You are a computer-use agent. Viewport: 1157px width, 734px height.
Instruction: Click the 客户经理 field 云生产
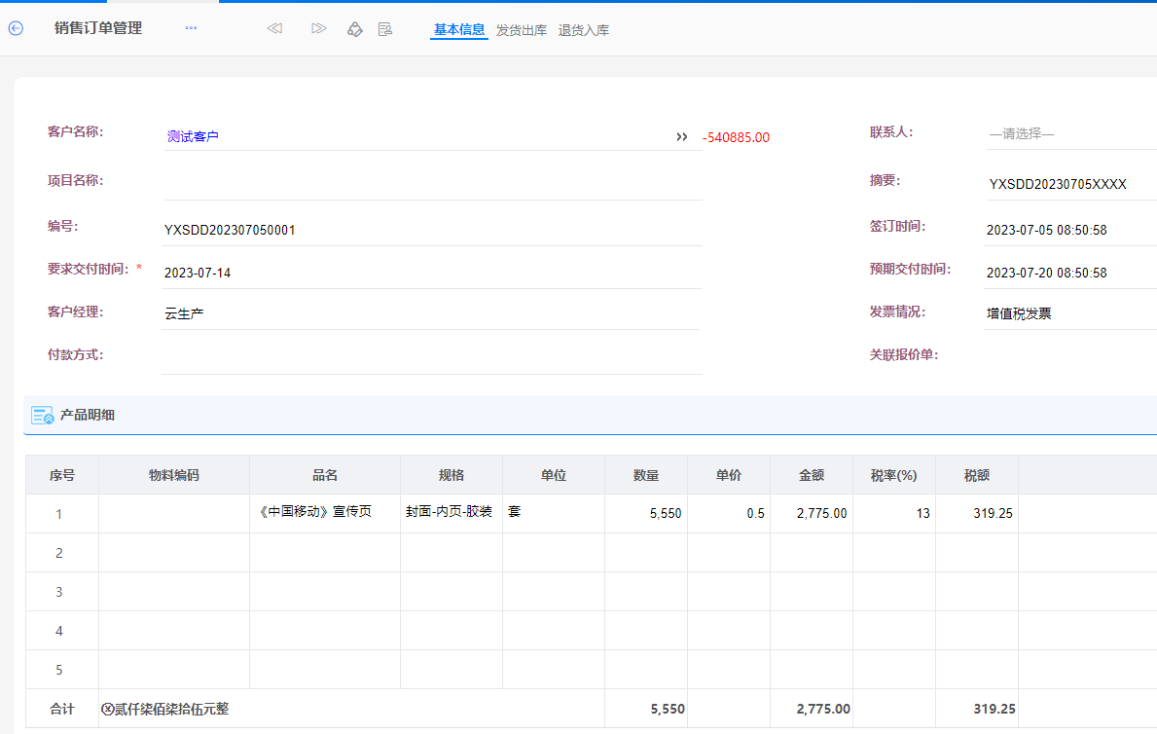pos(430,313)
